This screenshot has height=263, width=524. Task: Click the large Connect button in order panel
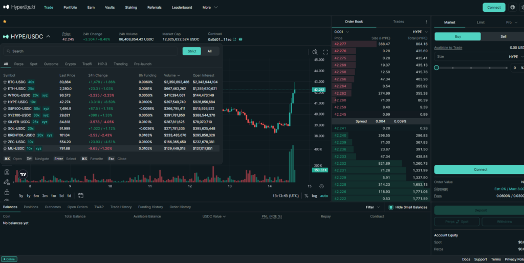[x=481, y=169]
